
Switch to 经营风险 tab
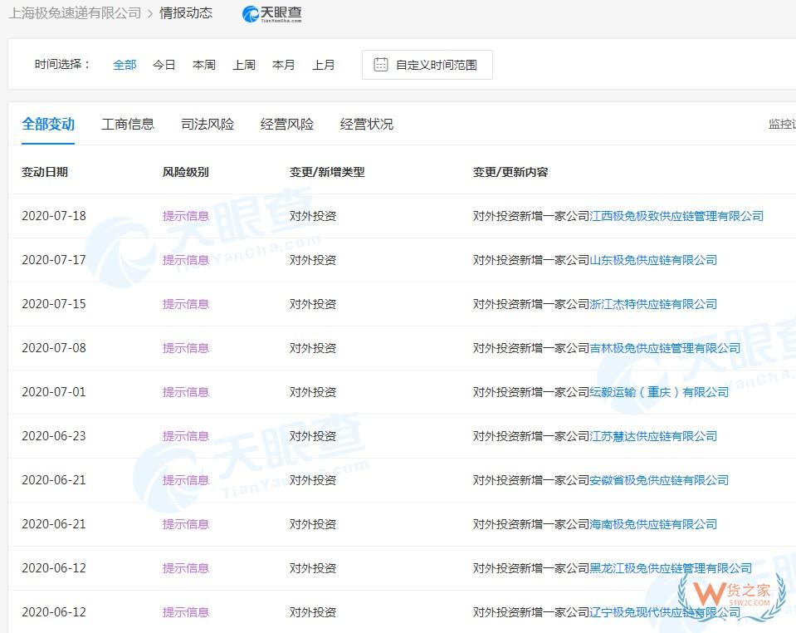pyautogui.click(x=287, y=124)
